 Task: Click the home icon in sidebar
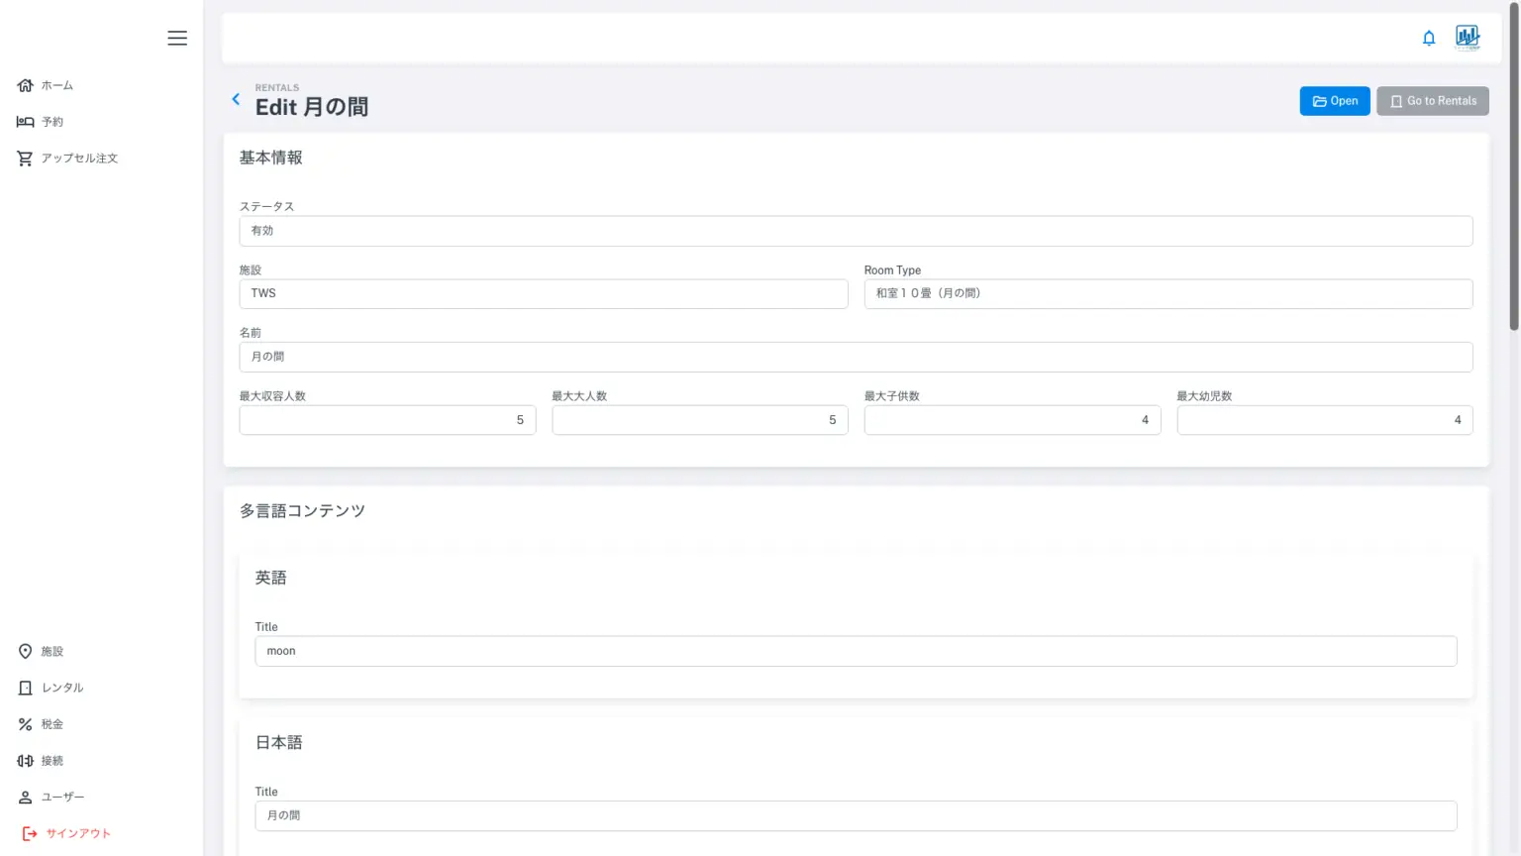pos(26,85)
